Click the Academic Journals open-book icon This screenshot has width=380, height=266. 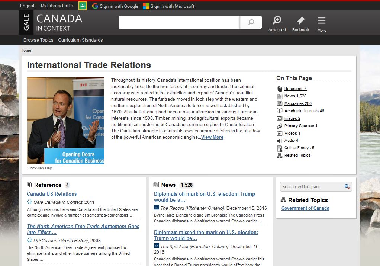(280, 111)
